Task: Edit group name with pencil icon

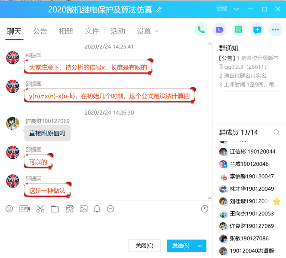Action: (x=158, y=9)
